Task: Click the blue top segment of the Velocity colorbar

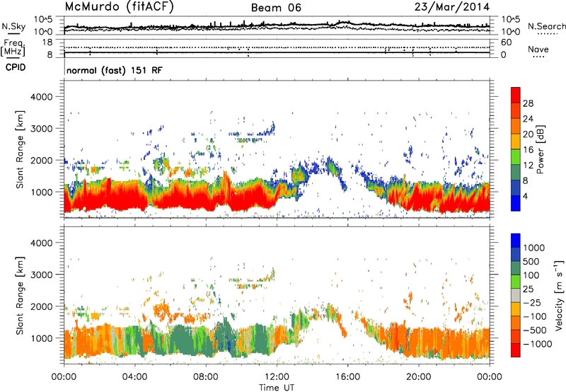Action: click(516, 241)
